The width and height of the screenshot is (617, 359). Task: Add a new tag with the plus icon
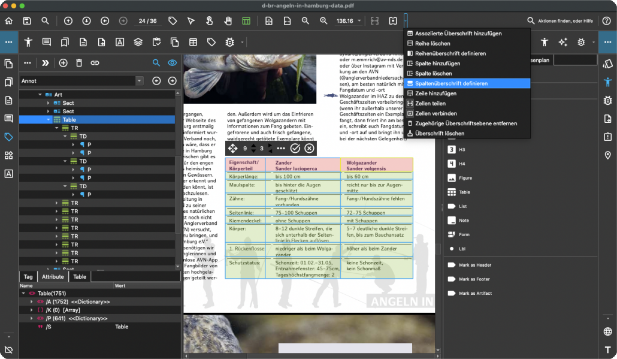tap(63, 62)
